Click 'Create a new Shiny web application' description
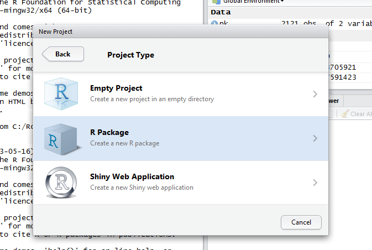Image resolution: width=372 pixels, height=250 pixels. [x=142, y=187]
